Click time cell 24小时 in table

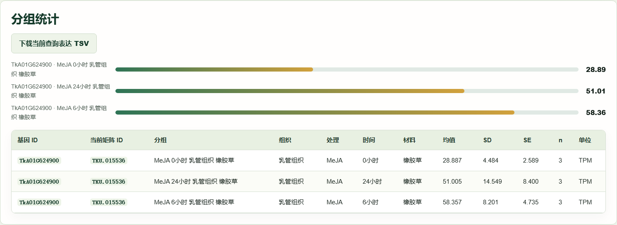pos(372,182)
